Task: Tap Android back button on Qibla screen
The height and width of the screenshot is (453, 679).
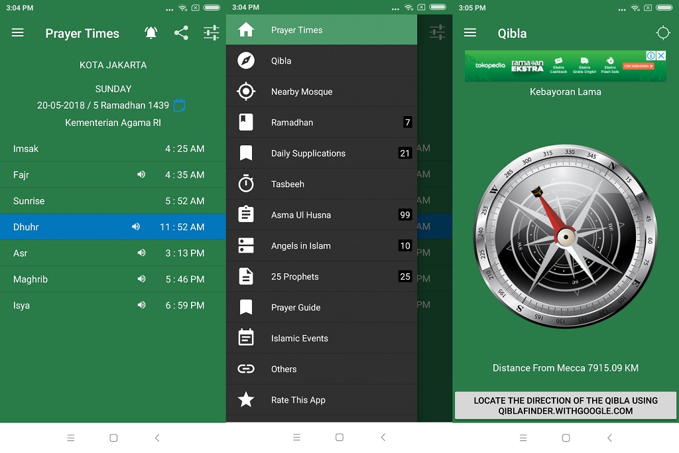Action: point(610,438)
